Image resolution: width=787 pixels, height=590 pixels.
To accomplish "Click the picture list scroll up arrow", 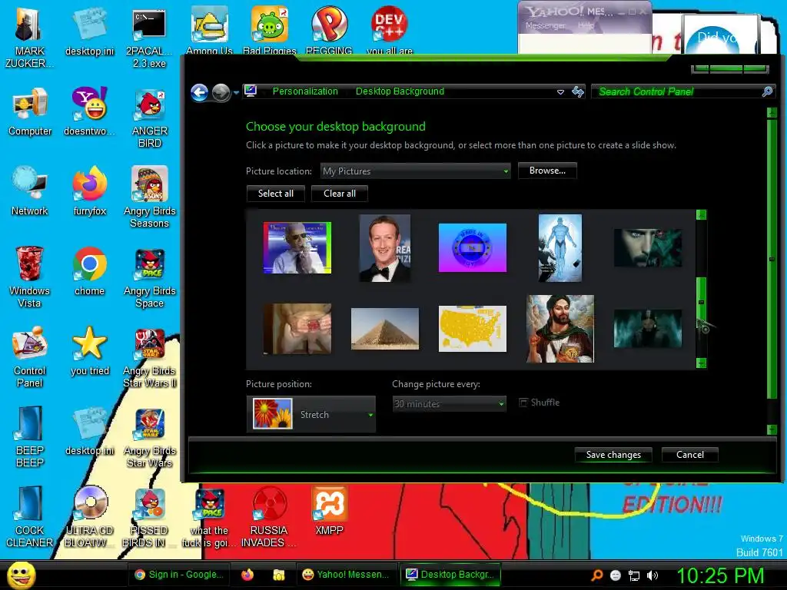I will point(701,215).
